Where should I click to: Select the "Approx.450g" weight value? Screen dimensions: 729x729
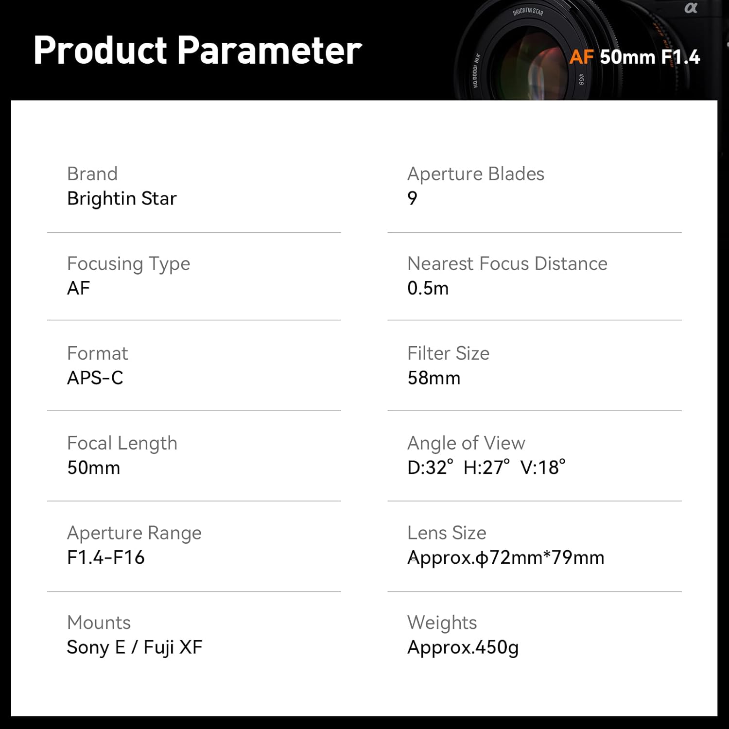tap(463, 647)
